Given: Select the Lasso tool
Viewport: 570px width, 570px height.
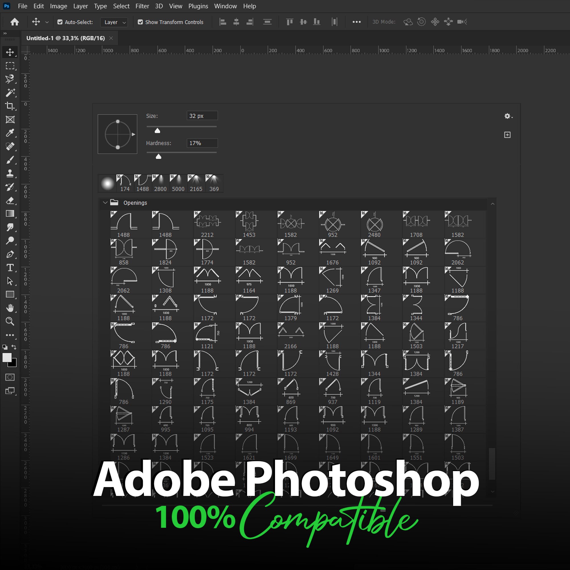Looking at the screenshot, I should (10, 79).
